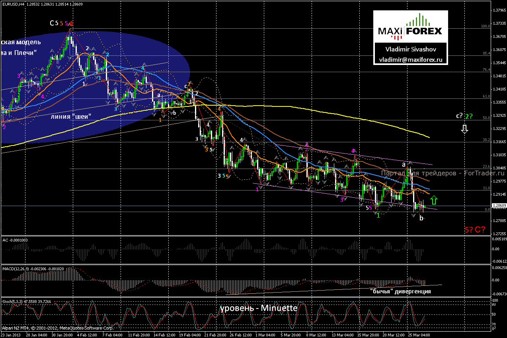Select the Fibonacci 61.8 level label
This screenshot has width=507, height=338.
click(x=486, y=96)
